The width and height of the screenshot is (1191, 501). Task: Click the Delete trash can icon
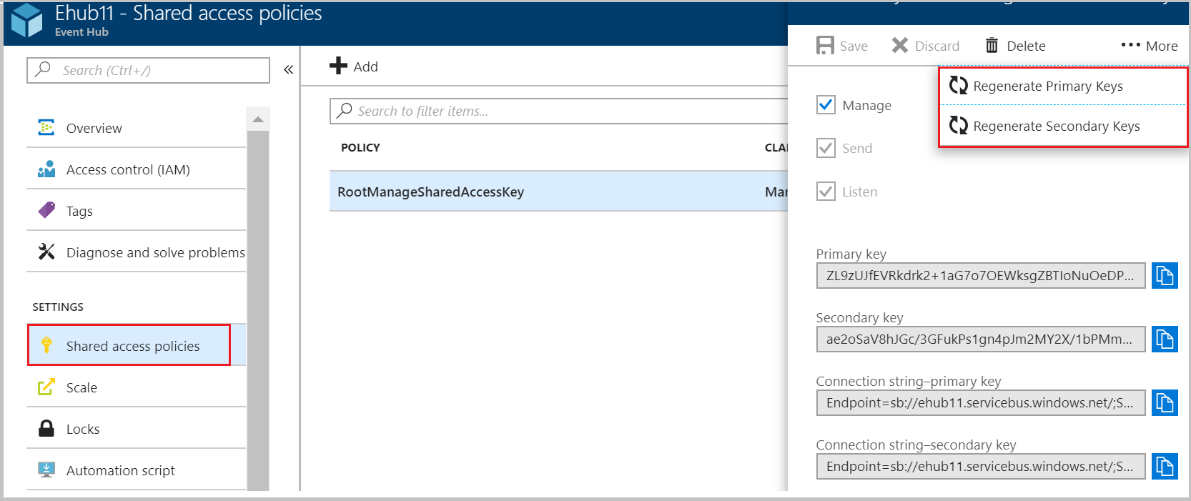(x=992, y=46)
